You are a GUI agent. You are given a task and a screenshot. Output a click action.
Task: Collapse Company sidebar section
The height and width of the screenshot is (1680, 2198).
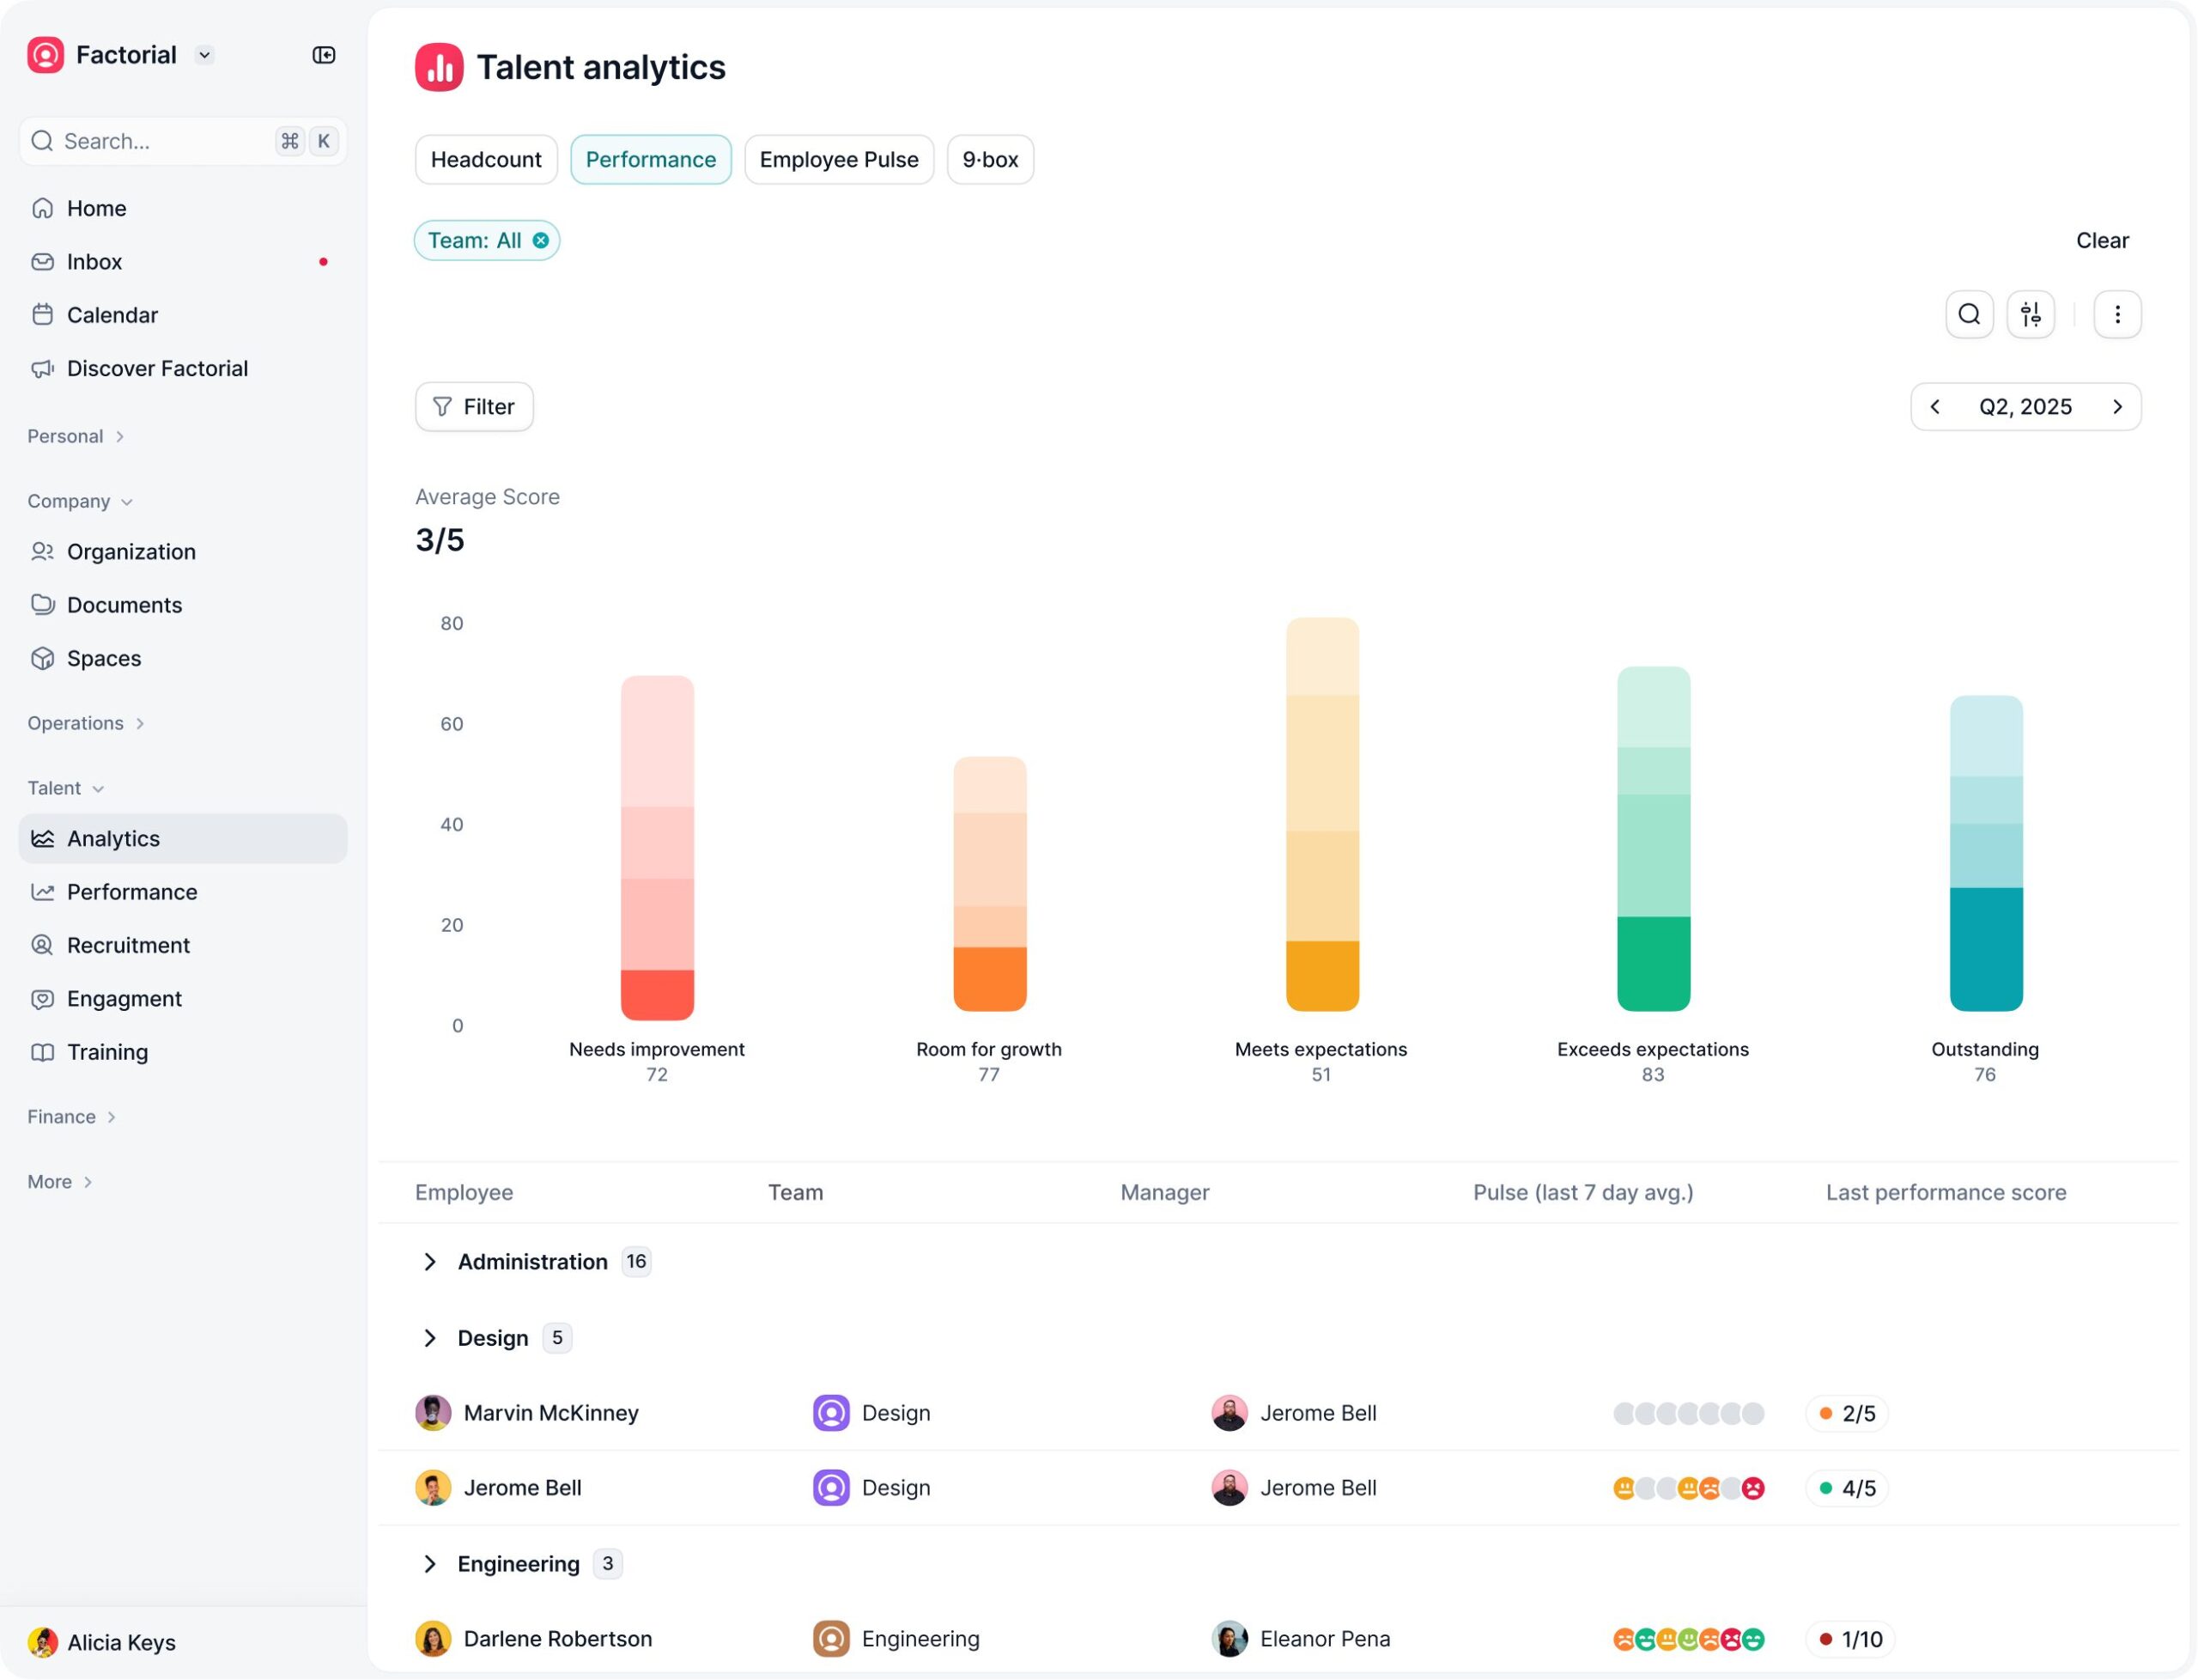coord(80,501)
